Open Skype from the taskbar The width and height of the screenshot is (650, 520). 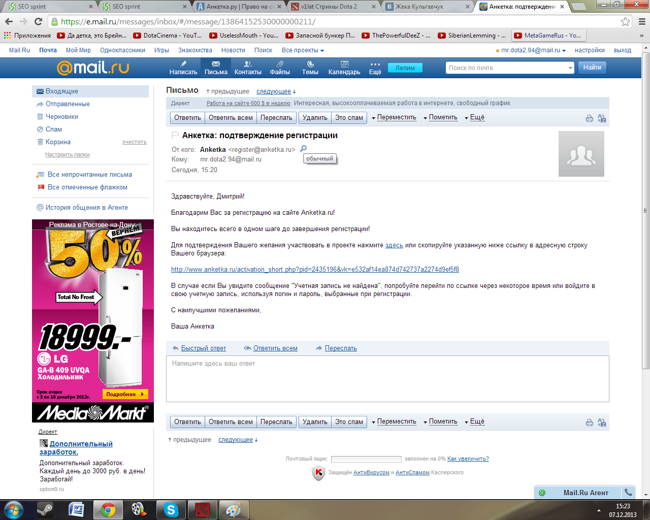pyautogui.click(x=171, y=509)
